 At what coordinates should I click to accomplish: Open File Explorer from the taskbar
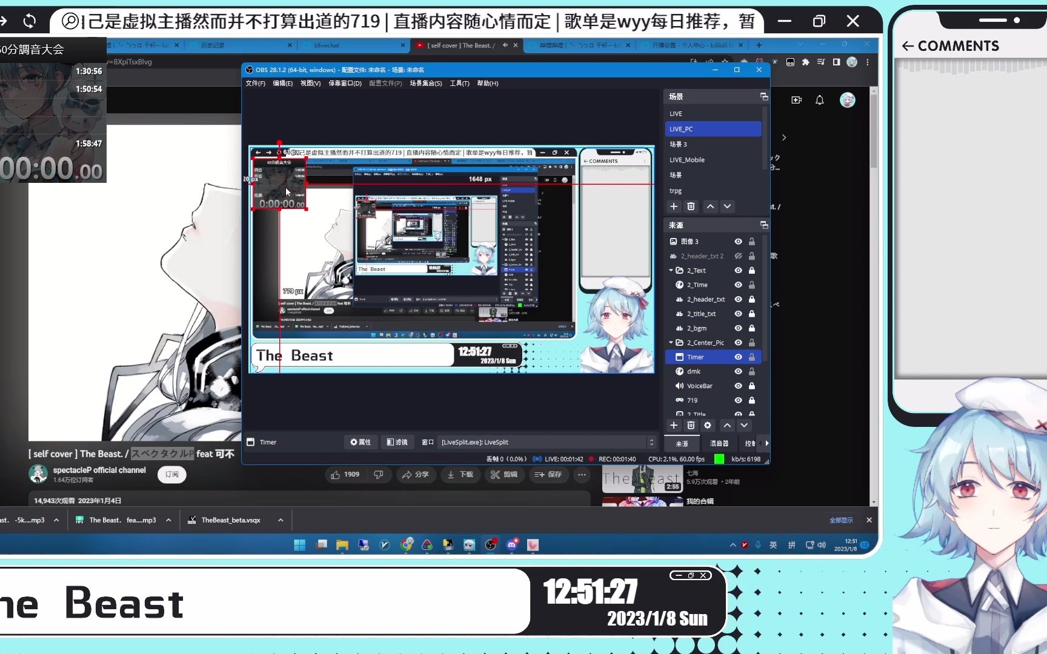click(x=342, y=545)
